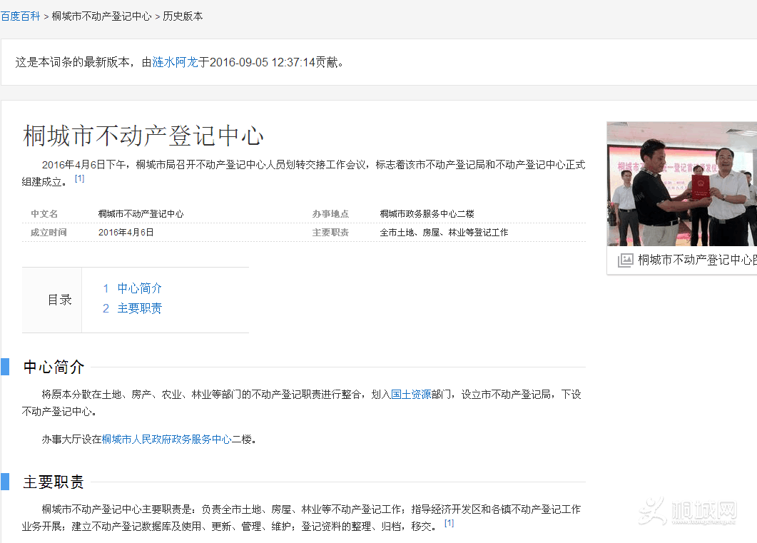Open citation [1] in the summary paragraph

[79, 178]
